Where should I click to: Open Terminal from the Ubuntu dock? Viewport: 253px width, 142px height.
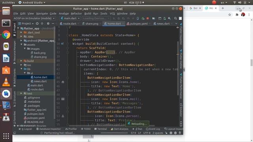(x=6, y=23)
